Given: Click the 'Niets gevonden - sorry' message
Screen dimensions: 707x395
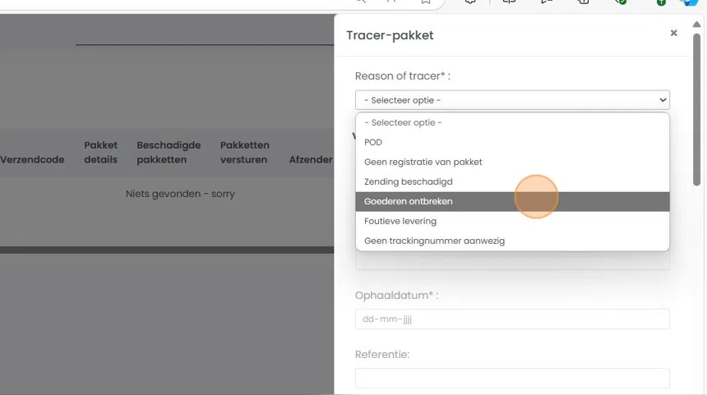Looking at the screenshot, I should click(x=180, y=194).
